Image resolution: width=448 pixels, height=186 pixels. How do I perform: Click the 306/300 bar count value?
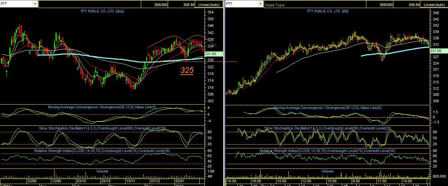coord(160,5)
